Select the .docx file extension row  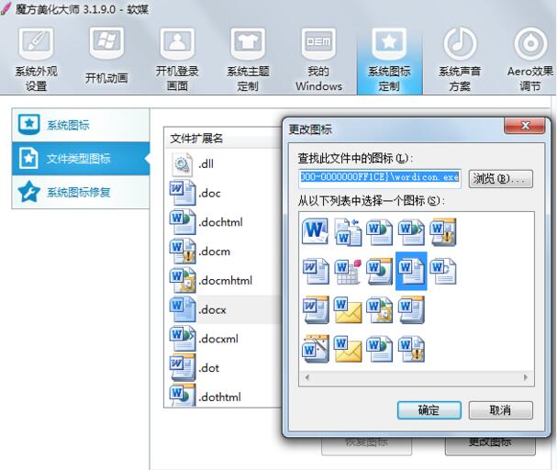[x=223, y=309]
